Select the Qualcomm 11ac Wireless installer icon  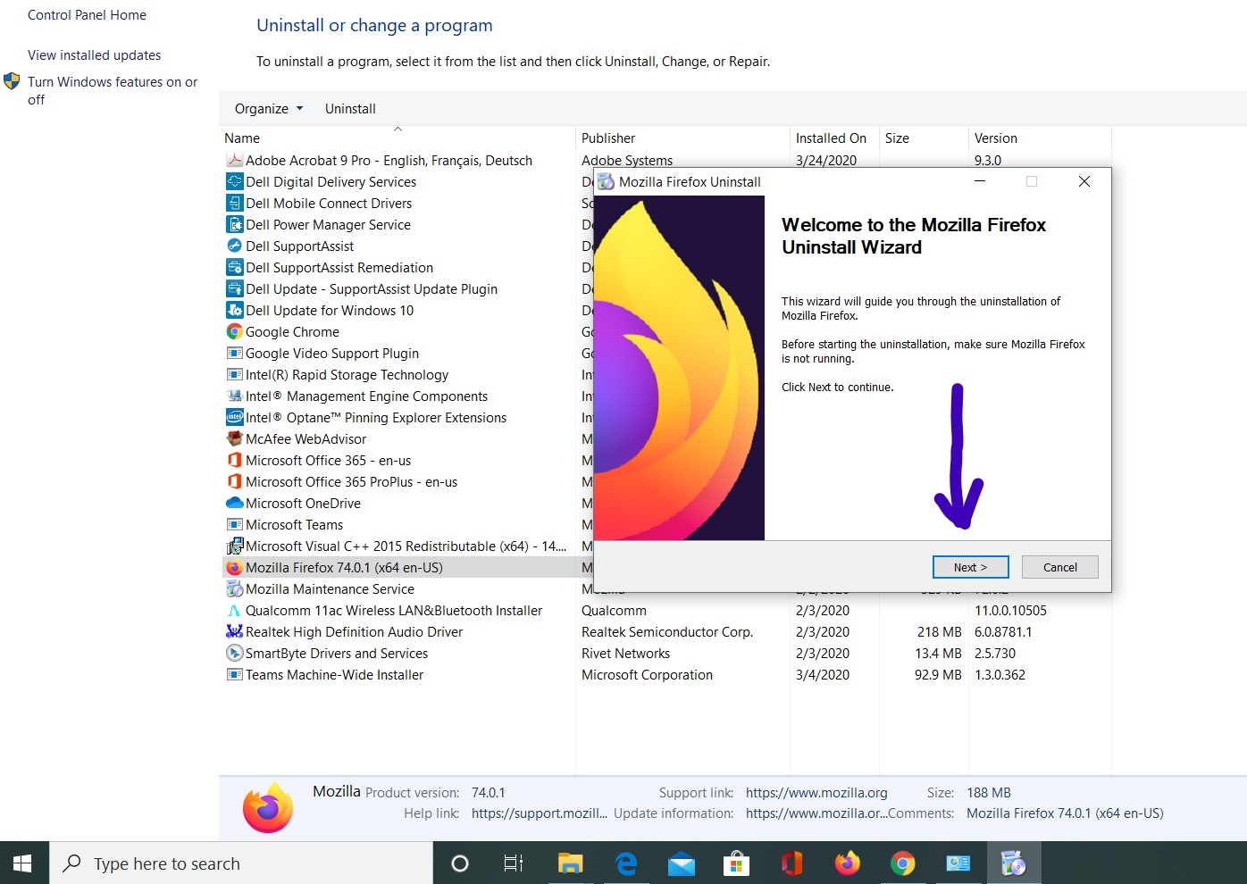(235, 610)
